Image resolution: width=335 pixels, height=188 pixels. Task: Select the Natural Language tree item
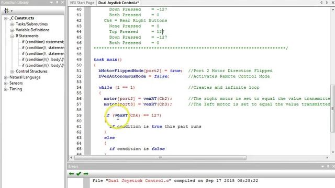point(25,77)
